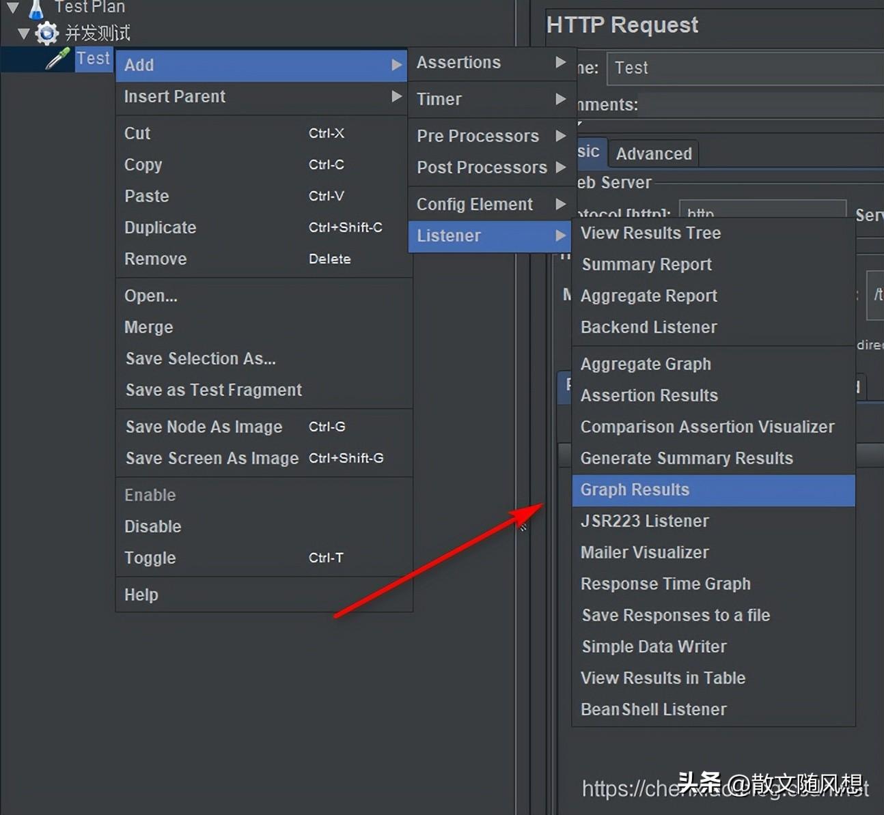Image resolution: width=884 pixels, height=815 pixels.
Task: Choose Merge from context menu
Action: 264,328
